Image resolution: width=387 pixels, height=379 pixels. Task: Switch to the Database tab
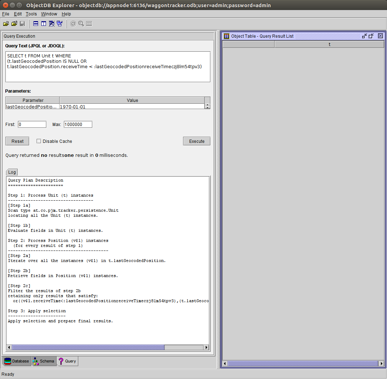[17, 361]
